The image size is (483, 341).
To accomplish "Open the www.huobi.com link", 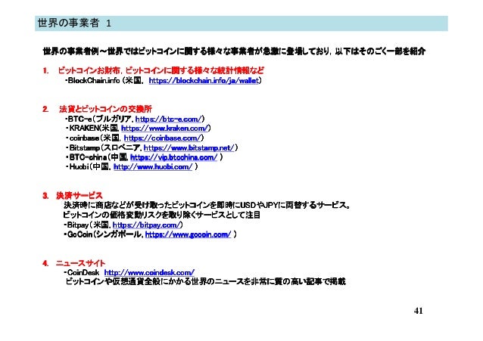I will [x=153, y=167].
